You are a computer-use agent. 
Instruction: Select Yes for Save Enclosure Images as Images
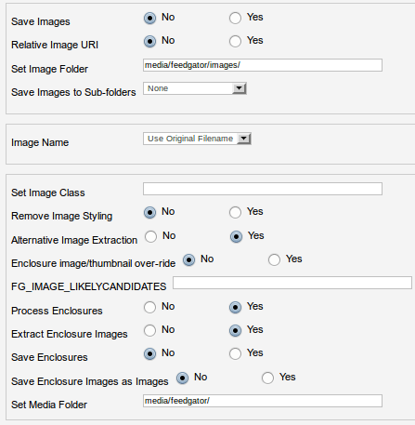click(267, 378)
